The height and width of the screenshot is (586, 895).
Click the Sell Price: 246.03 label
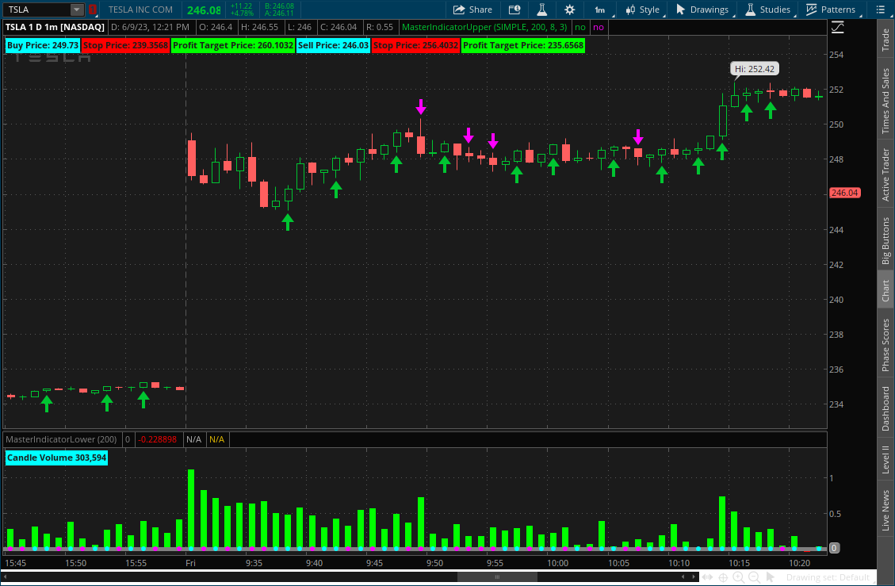click(x=333, y=46)
